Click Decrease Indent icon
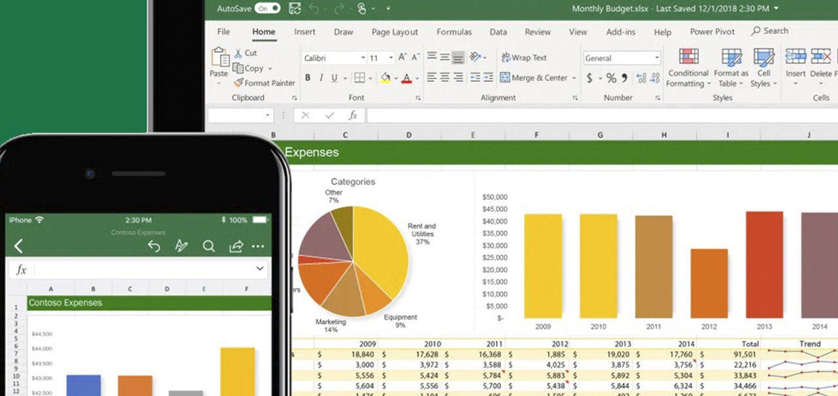The width and height of the screenshot is (838, 396). click(475, 78)
